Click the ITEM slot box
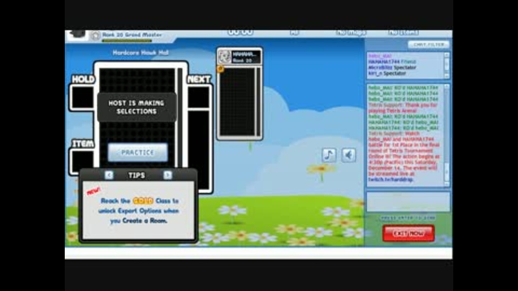 [x=81, y=161]
